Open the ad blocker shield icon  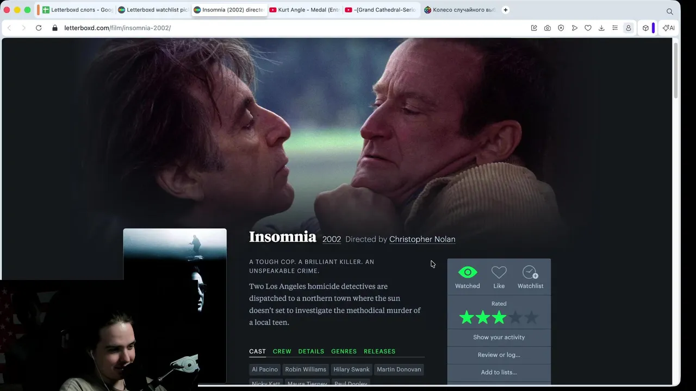point(561,28)
